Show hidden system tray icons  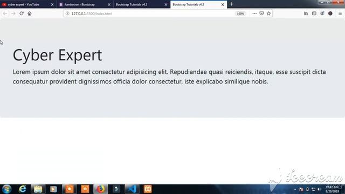click(295, 189)
